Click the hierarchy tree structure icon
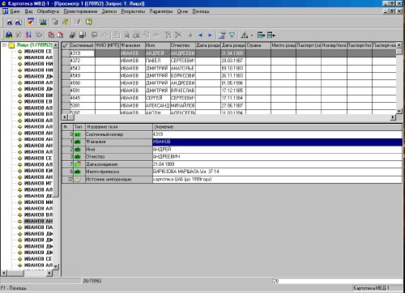Image resolution: width=405 pixels, height=293 pixels. [x=245, y=35]
